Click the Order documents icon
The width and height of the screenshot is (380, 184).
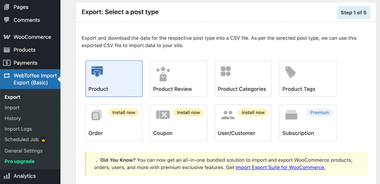96,115
